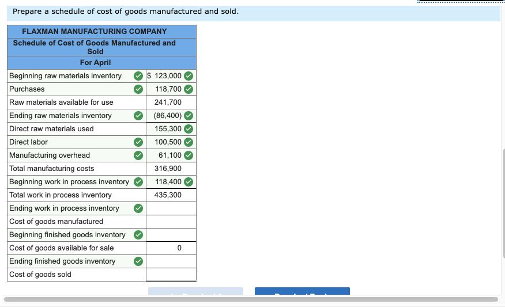Viewport: 505px width, 308px height.
Task: Click the $ 123,000 amount cell
Action: [x=171, y=76]
